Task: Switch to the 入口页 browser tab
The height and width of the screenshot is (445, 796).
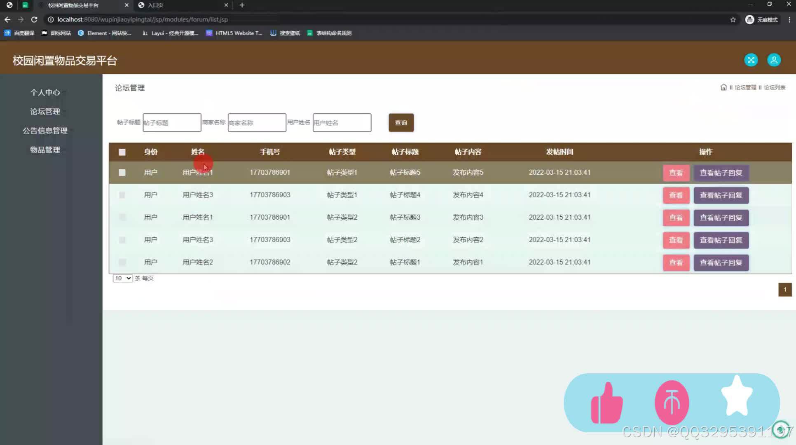Action: [183, 5]
